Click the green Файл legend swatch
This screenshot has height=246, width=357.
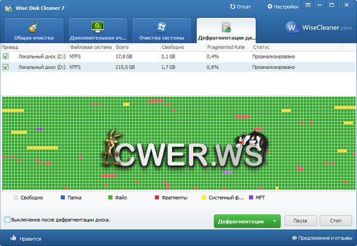[110, 197]
